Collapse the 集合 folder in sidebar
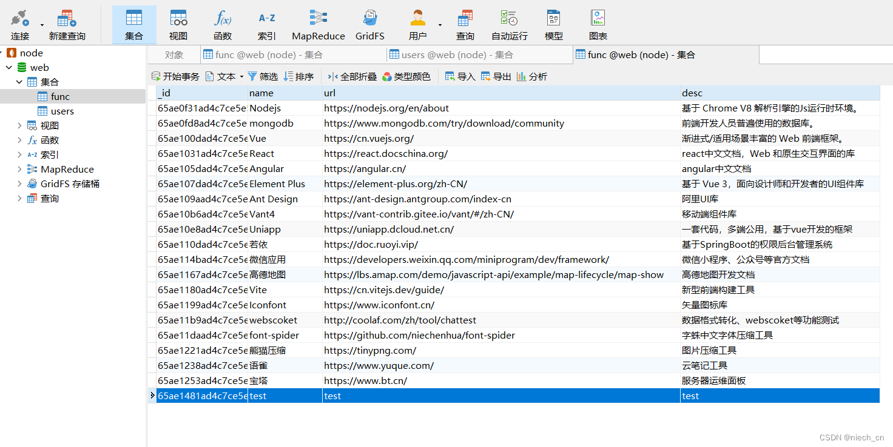This screenshot has width=893, height=447. [x=19, y=82]
